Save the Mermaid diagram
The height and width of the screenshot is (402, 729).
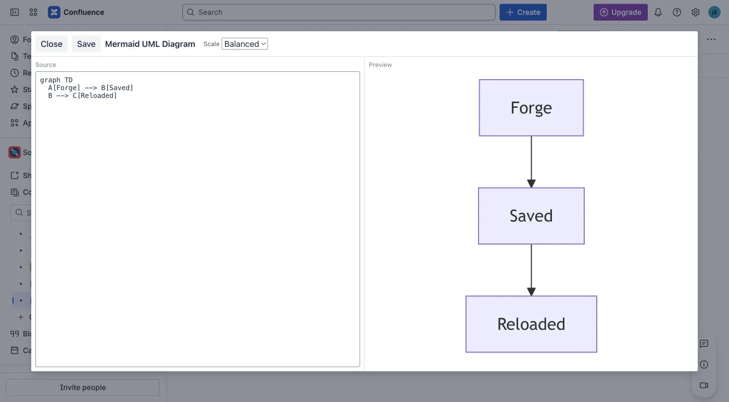[x=86, y=44]
